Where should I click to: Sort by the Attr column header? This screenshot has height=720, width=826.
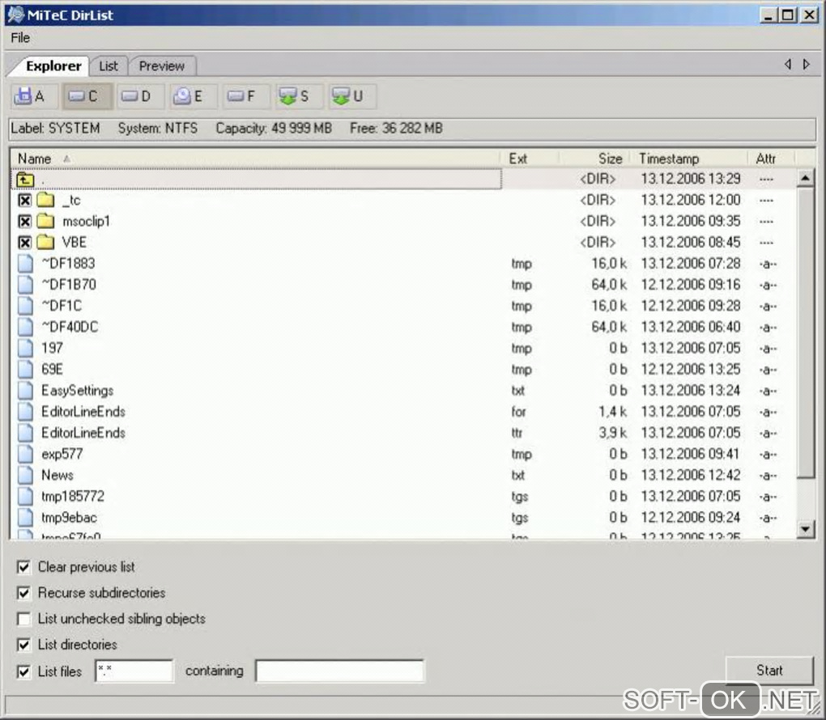tap(771, 159)
